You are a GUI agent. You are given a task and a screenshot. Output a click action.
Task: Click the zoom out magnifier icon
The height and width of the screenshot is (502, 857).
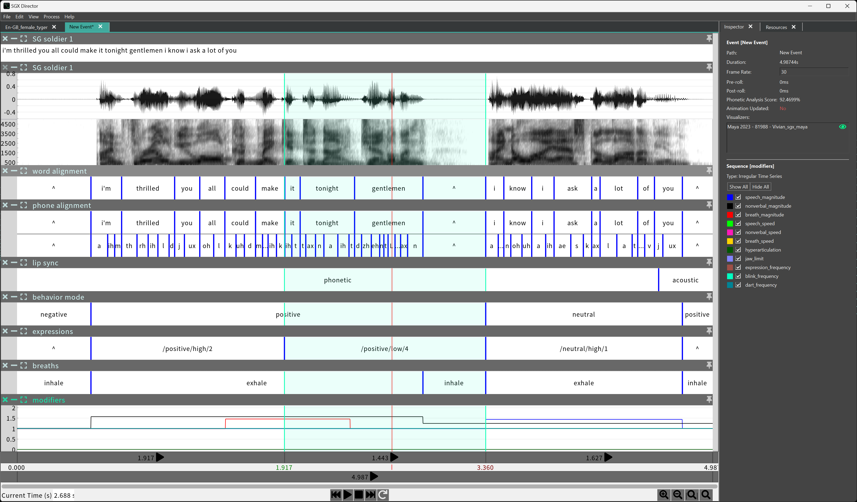(678, 495)
